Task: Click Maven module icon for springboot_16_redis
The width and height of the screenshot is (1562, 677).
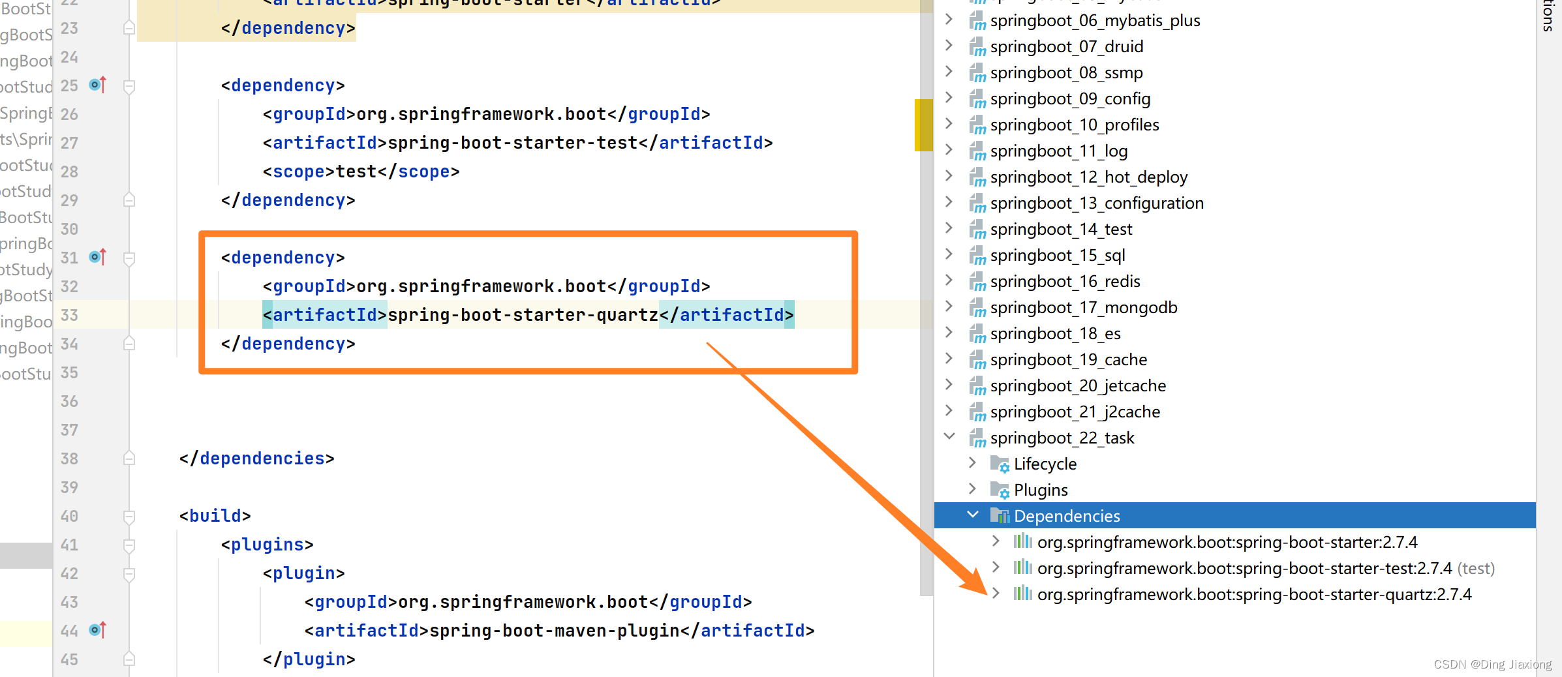Action: (977, 282)
